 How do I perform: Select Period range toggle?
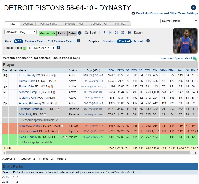pos(62,33)
